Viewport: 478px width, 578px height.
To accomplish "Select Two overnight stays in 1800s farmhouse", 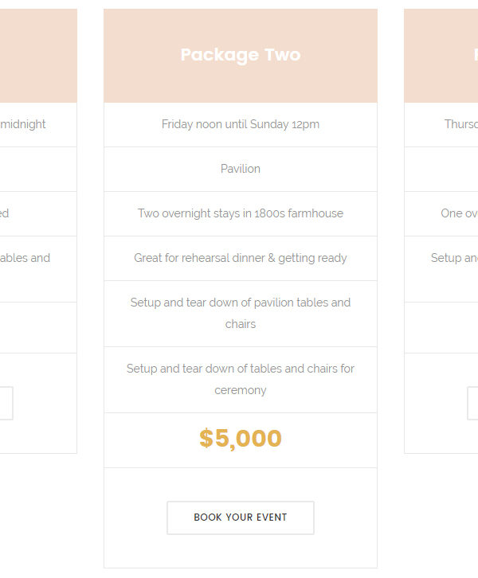I will point(241,213).
